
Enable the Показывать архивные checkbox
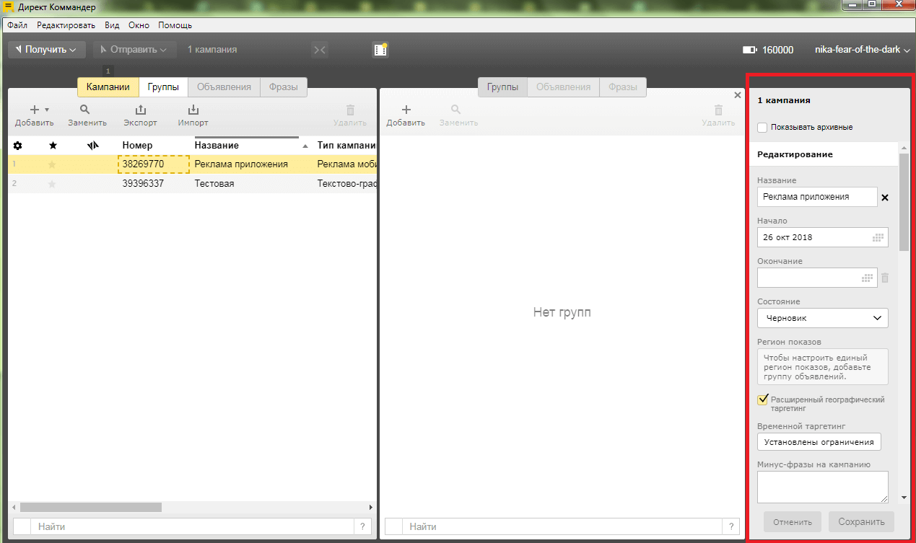762,128
